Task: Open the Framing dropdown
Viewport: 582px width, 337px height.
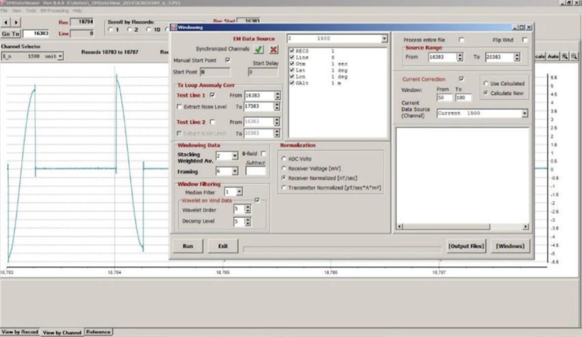Action: click(234, 171)
